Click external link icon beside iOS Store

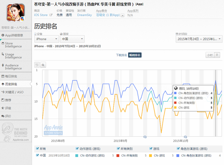[x=51, y=15]
